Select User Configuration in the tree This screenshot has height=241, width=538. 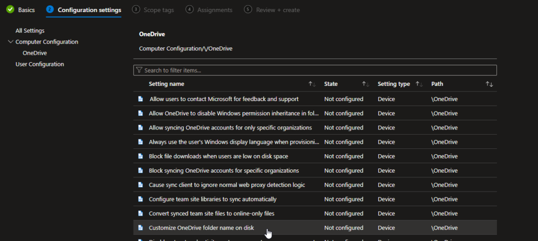point(40,64)
